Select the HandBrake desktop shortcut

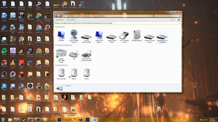click(30, 16)
